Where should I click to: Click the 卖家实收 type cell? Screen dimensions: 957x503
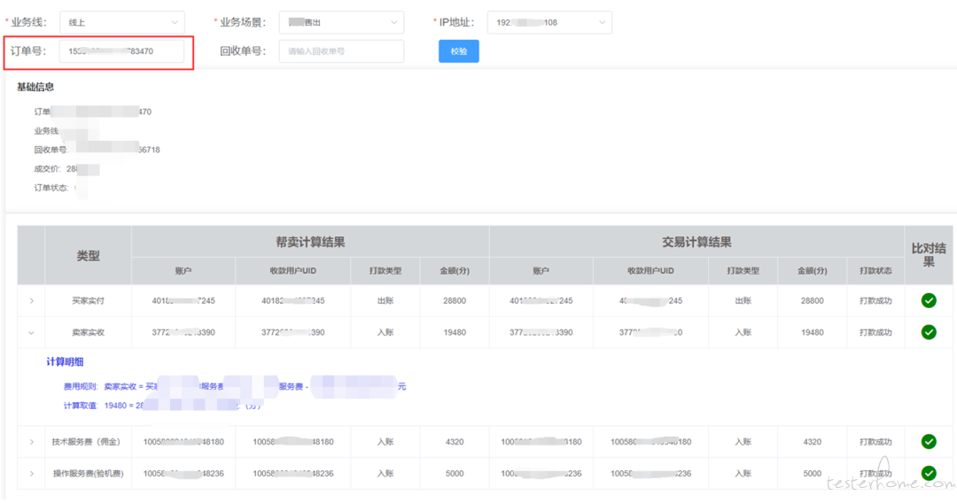88,332
